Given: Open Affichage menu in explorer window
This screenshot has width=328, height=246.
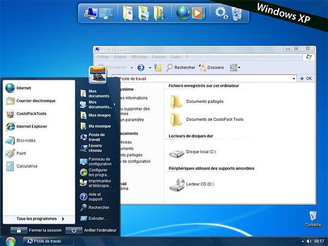Looking at the screenshot, I should coord(139,57).
